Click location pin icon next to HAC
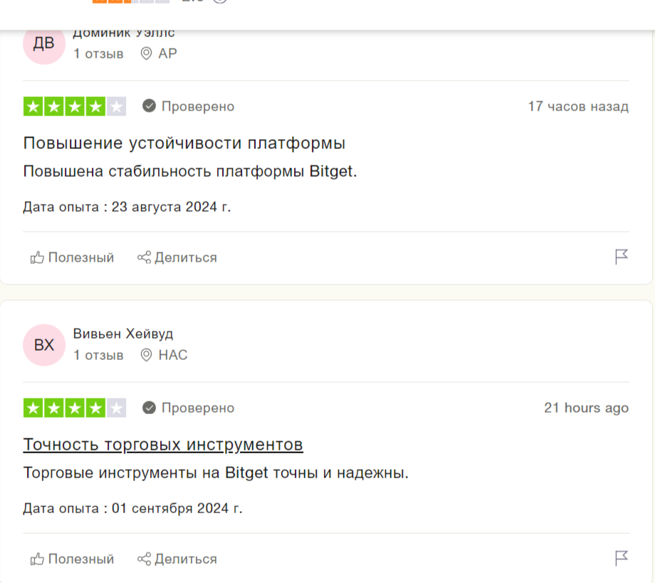Viewport: 655px width, 583px height. pos(146,355)
